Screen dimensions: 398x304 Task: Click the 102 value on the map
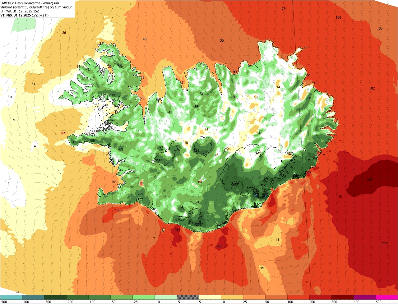[x=372, y=88]
